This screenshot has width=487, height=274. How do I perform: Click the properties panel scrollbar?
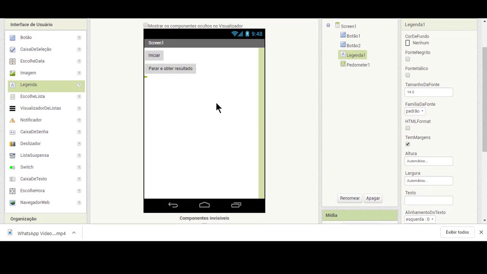point(484,99)
